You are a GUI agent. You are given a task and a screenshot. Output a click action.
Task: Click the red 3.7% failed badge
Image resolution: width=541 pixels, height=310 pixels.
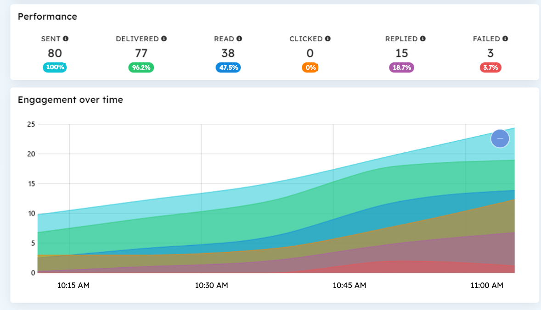click(x=490, y=67)
